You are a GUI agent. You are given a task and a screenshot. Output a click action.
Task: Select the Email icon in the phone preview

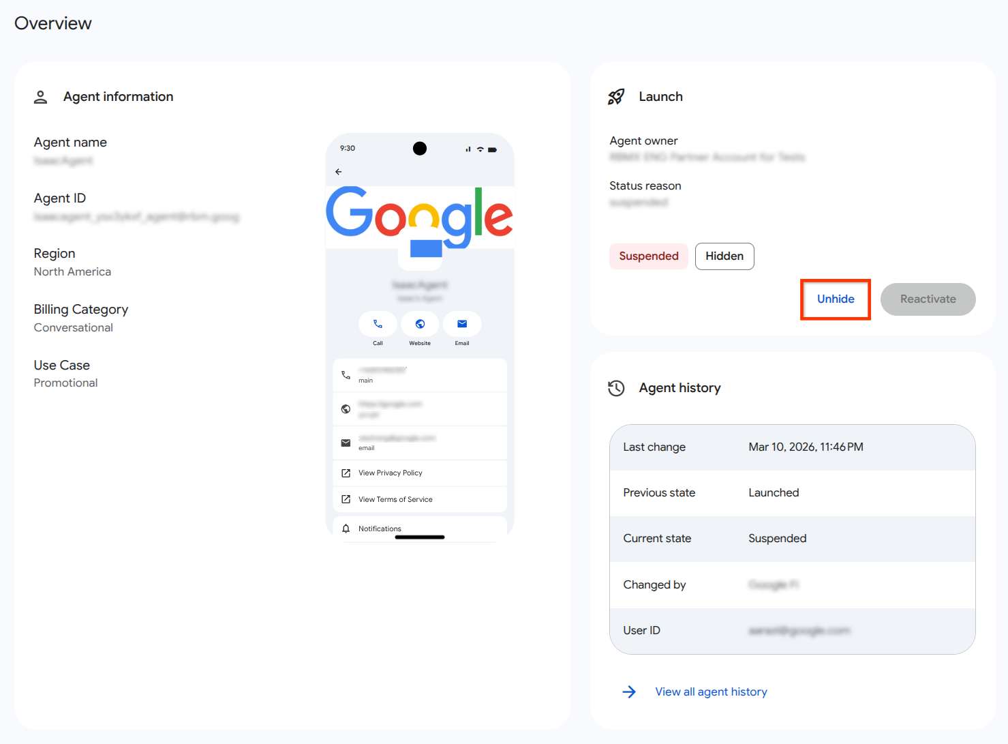(462, 324)
